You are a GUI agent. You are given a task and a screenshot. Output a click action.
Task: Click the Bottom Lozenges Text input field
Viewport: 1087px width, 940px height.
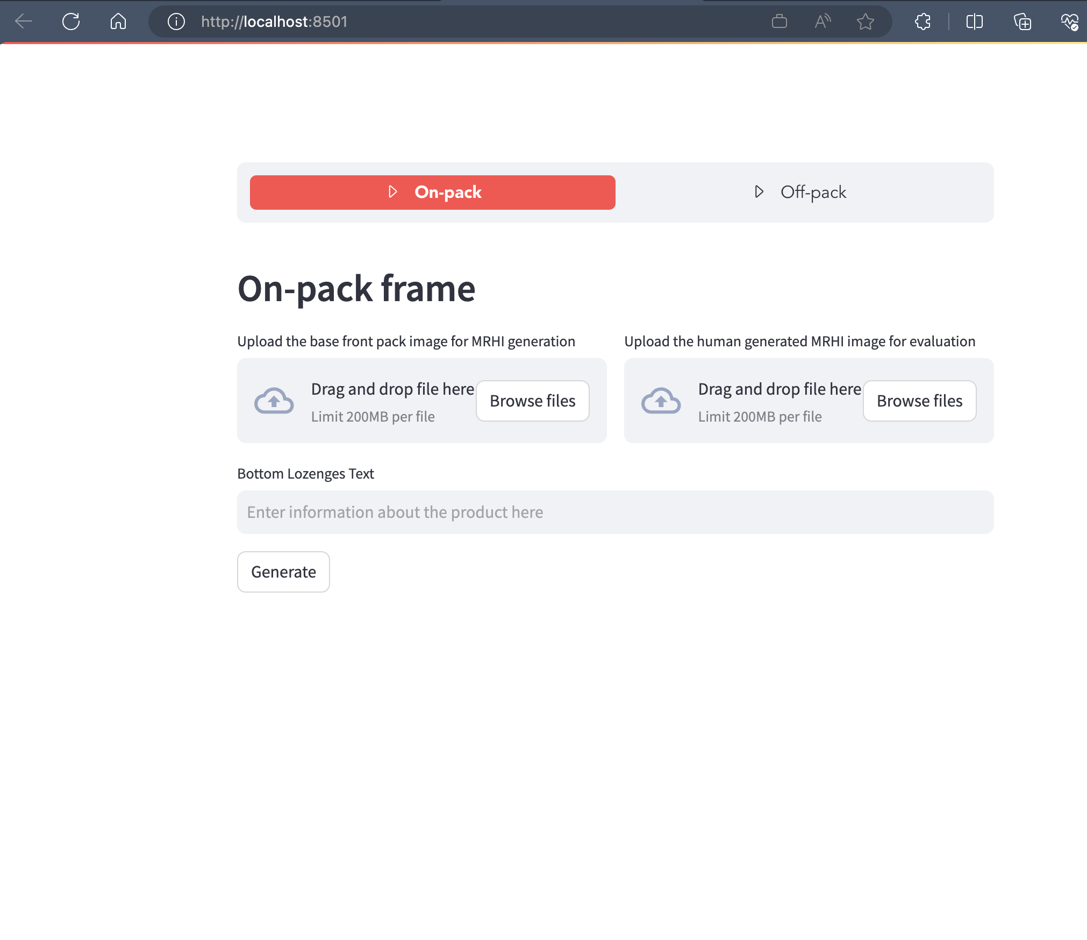(616, 511)
